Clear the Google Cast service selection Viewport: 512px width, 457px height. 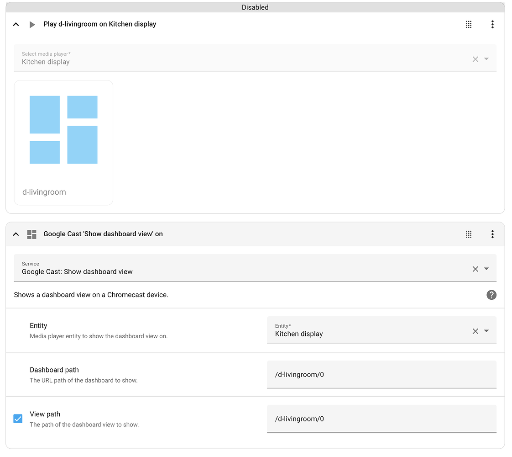pyautogui.click(x=475, y=269)
